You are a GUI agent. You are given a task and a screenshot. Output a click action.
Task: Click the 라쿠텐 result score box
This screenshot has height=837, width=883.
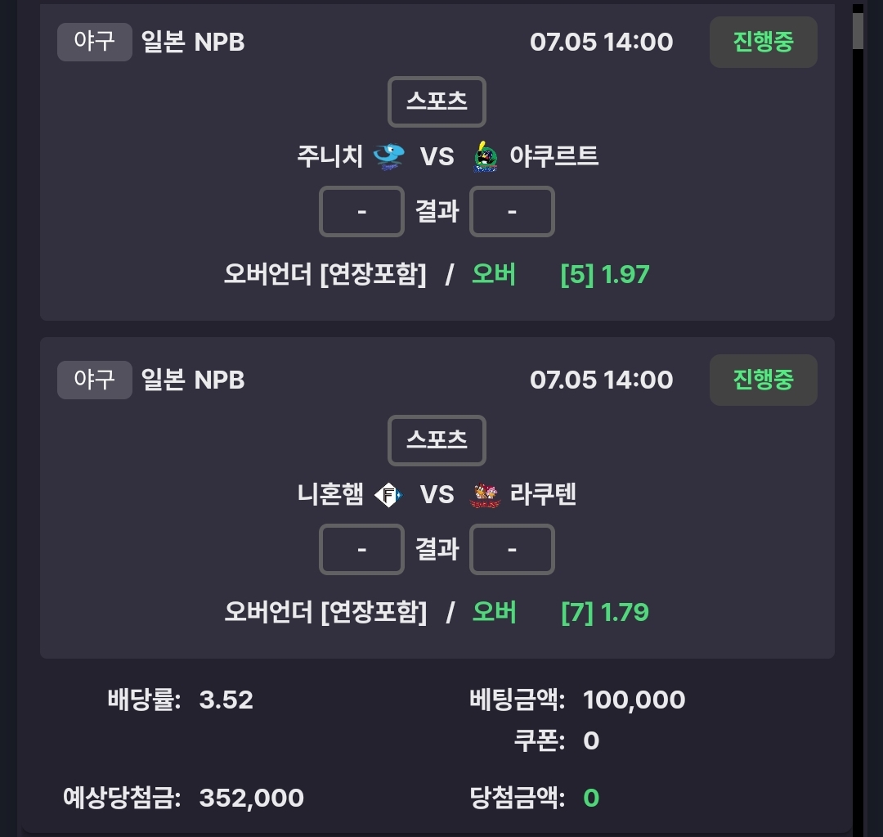coord(512,550)
